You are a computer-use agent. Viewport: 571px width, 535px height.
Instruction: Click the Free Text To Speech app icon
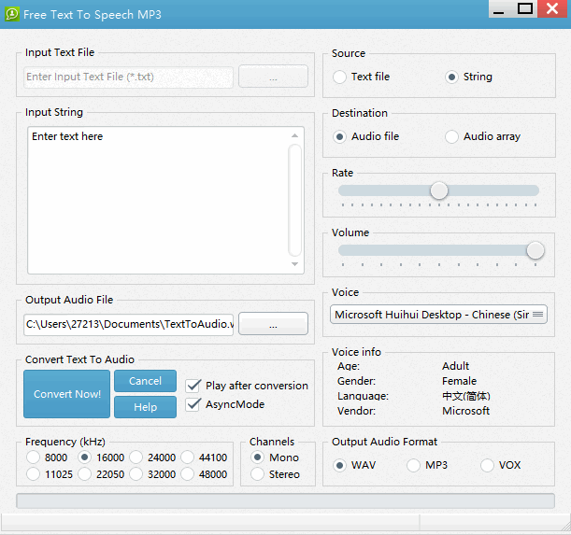click(x=12, y=14)
